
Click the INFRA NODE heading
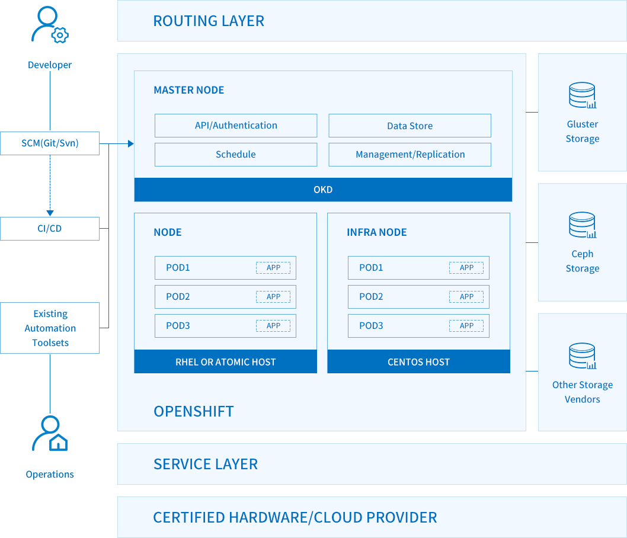tap(377, 232)
